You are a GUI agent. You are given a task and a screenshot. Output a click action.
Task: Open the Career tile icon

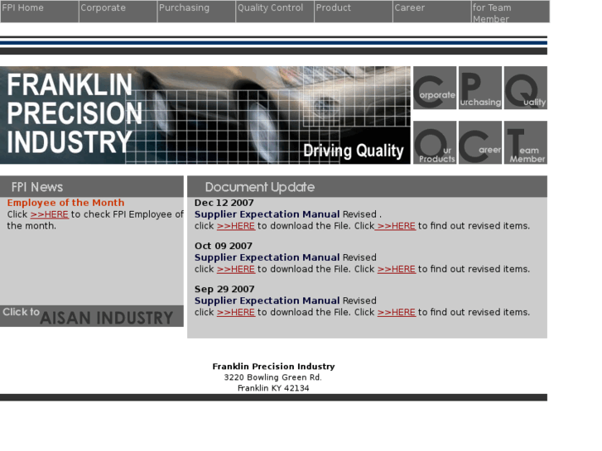pos(480,142)
